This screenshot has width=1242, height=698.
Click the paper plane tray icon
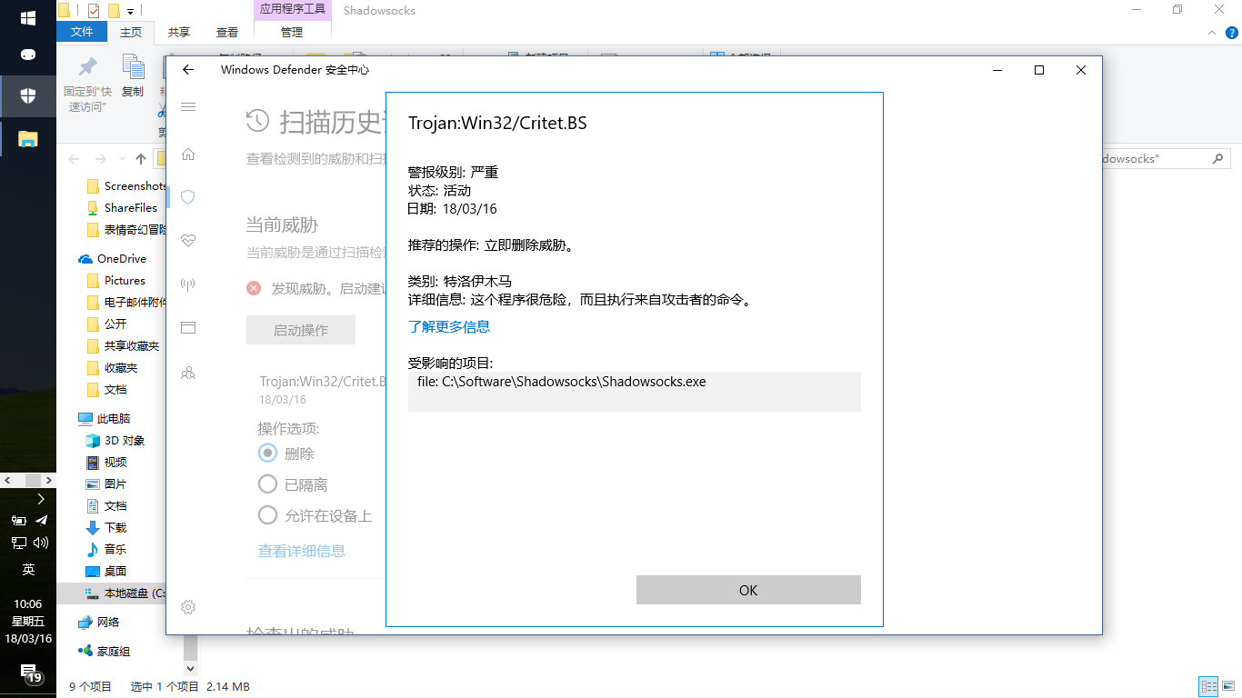(41, 521)
